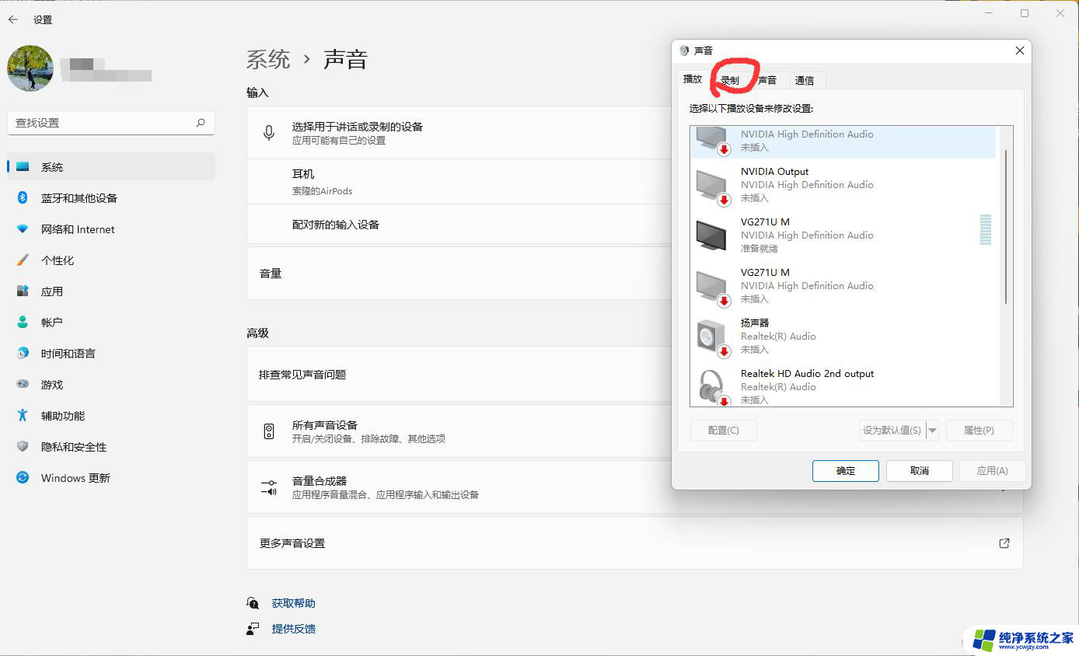Select Realtek HD Audio 2nd output device
This screenshot has width=1079, height=656.
[x=843, y=386]
